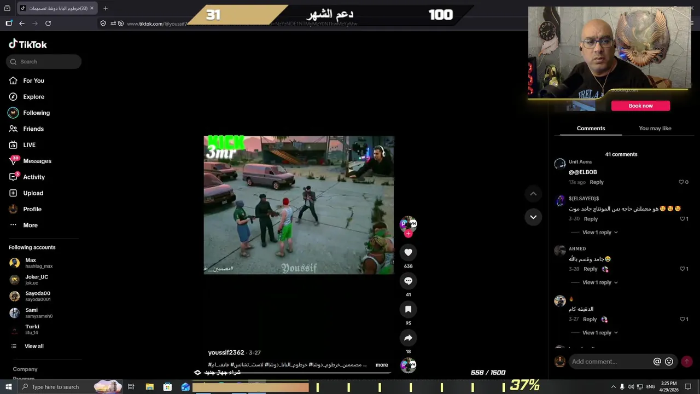Switch to the You may like tab

pyautogui.click(x=655, y=129)
